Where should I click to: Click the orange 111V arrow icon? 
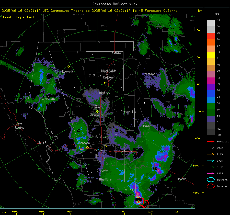coord(211,154)
